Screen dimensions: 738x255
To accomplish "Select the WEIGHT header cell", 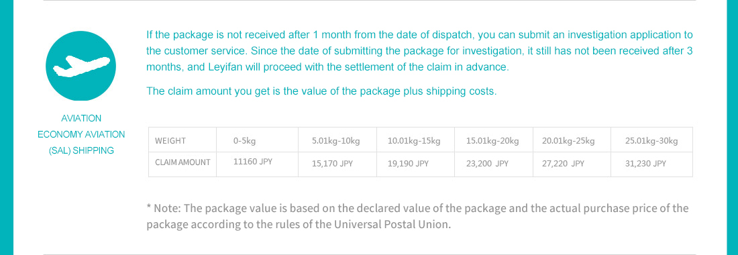I will 182,140.
